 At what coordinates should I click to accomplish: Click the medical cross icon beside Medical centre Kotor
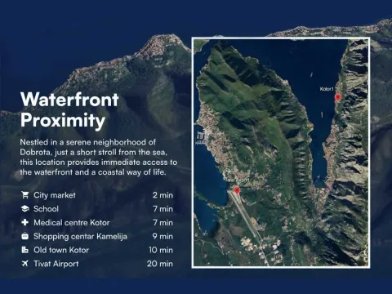(25, 222)
